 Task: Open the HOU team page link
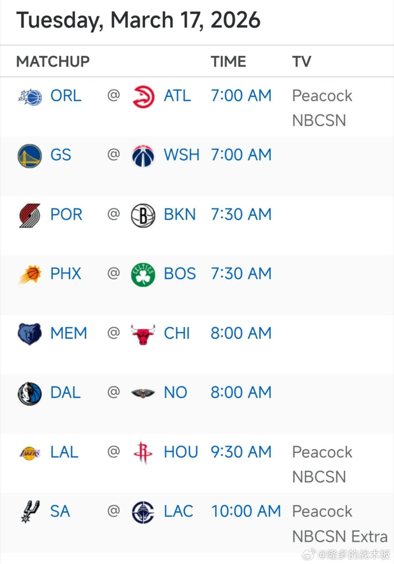[x=181, y=452]
